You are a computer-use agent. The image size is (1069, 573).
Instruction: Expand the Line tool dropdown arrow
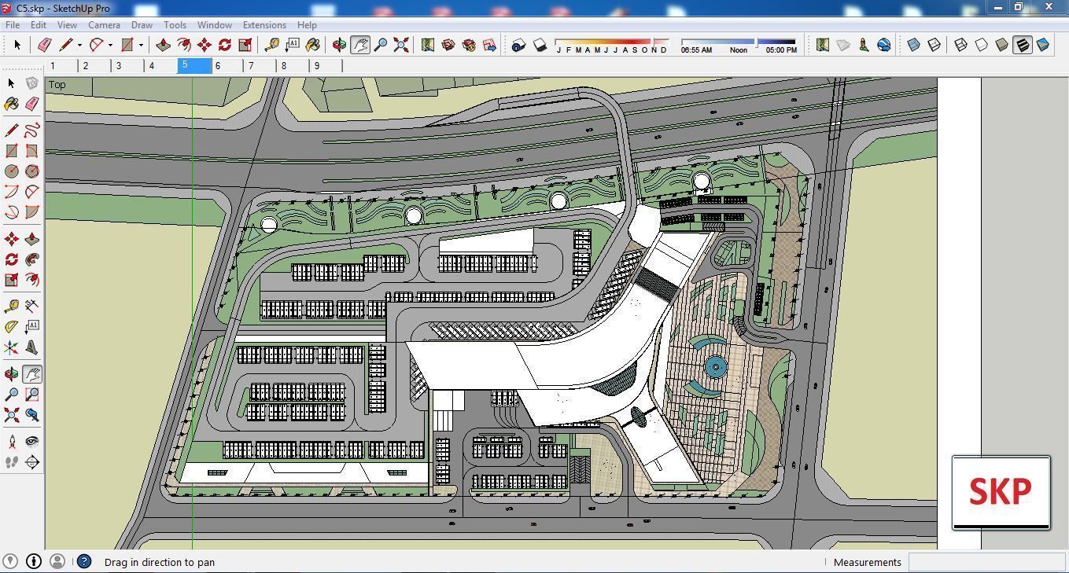79,45
